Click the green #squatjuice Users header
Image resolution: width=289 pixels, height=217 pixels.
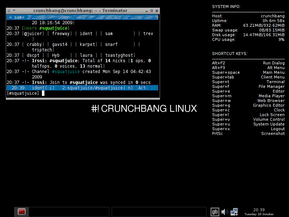(53, 28)
